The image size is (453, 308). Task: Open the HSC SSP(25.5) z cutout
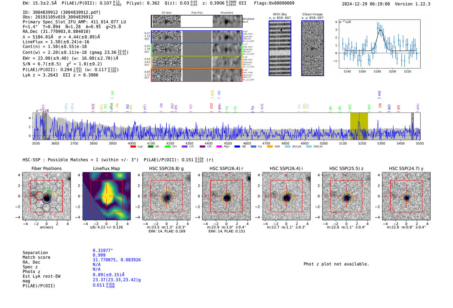tap(346, 196)
